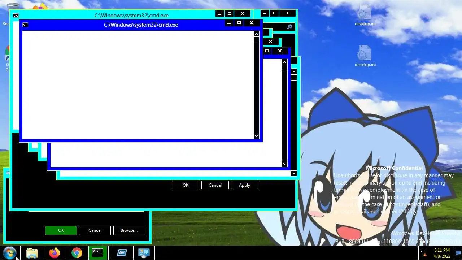Close the cyan-framed cmd.exe window
462x260 pixels.
(x=242, y=14)
